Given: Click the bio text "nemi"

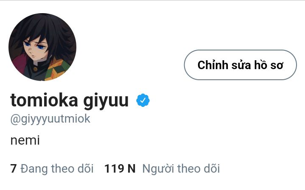Looking at the screenshot, I should click(25, 140).
